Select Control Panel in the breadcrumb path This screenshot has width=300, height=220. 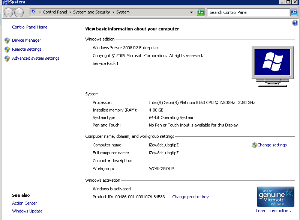coord(55,12)
